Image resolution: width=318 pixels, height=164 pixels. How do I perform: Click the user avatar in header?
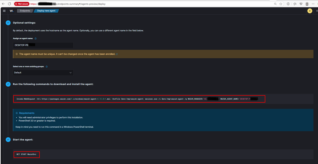310,11
